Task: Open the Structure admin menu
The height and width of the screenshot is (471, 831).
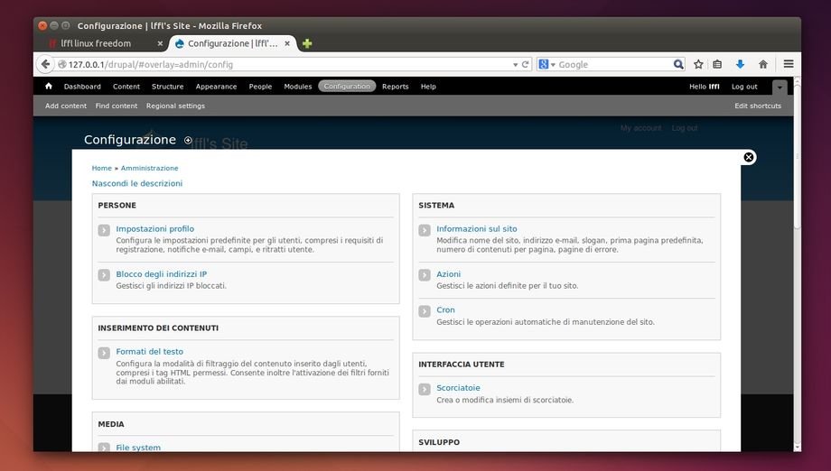Action: (167, 87)
